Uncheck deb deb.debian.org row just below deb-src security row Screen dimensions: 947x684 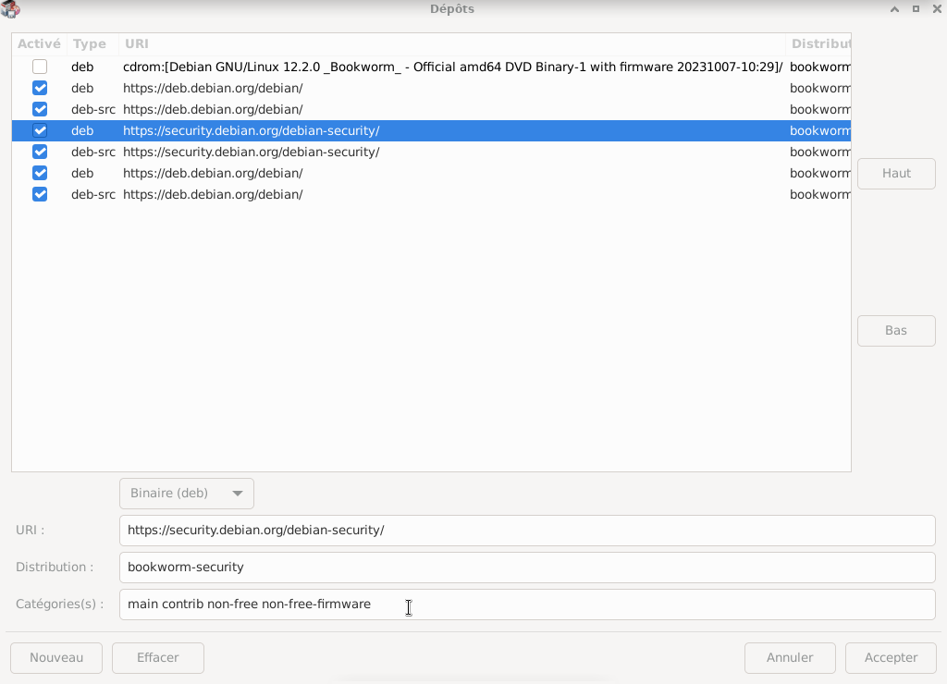40,173
